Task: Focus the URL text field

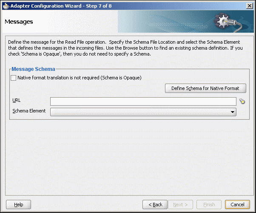Action: (143, 101)
